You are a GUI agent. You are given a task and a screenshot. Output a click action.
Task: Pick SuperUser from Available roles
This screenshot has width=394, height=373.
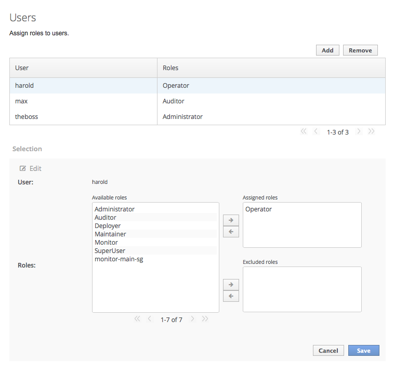(110, 251)
